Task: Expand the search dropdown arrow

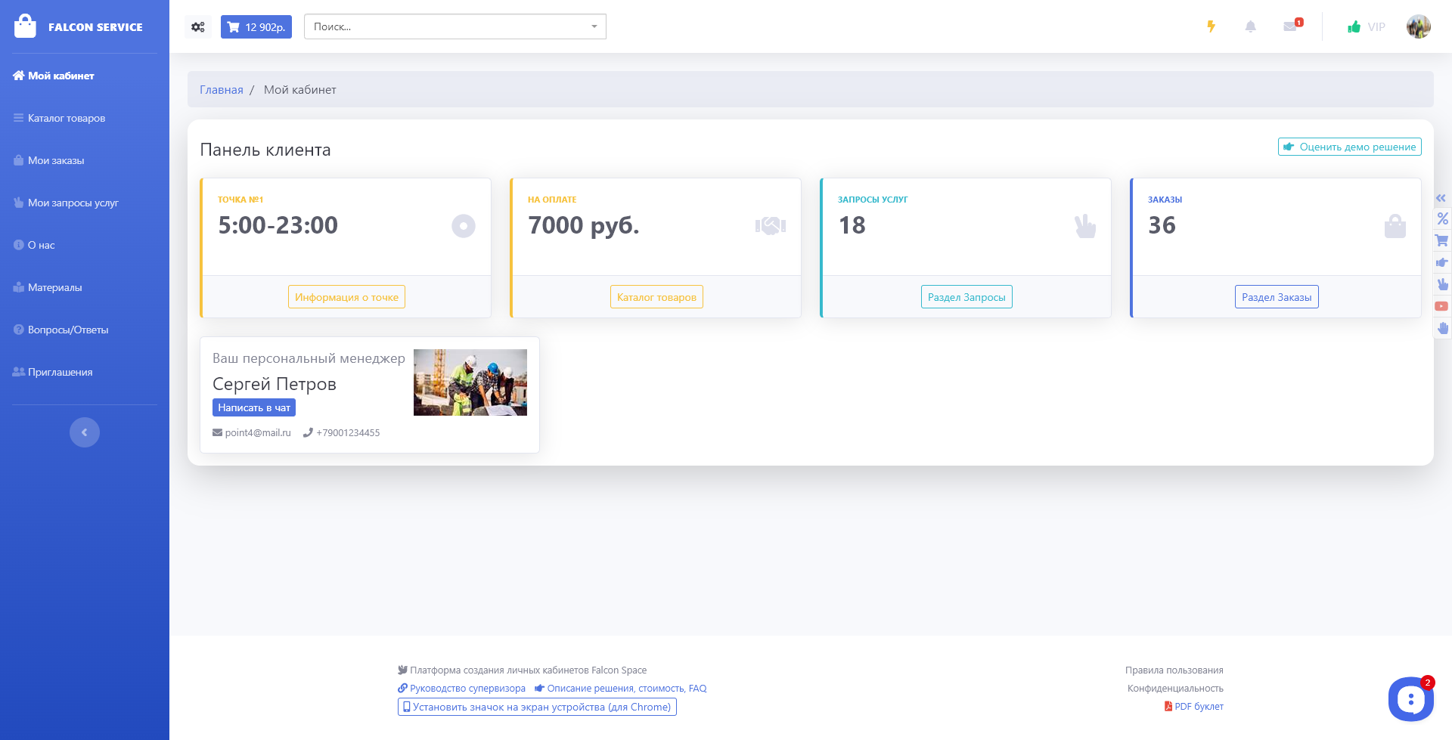Action: click(x=594, y=27)
